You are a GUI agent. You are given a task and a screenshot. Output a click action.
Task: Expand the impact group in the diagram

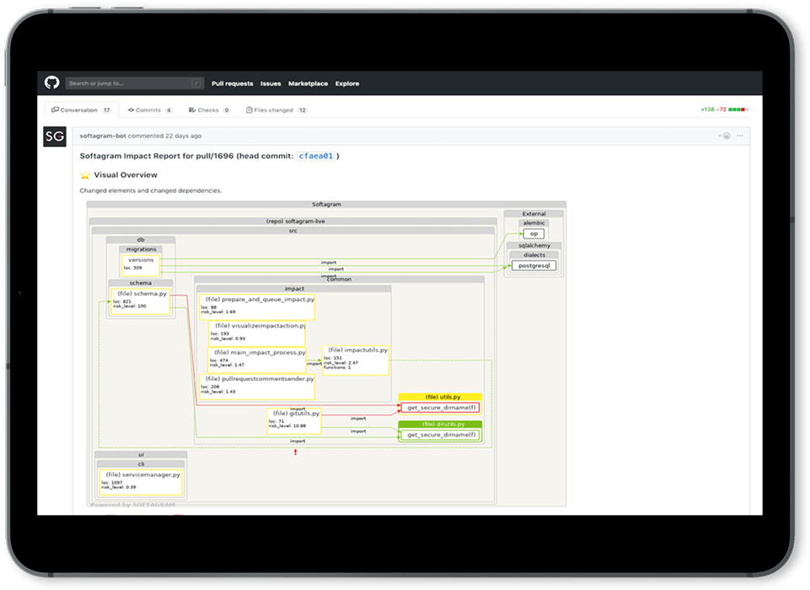[x=294, y=288]
